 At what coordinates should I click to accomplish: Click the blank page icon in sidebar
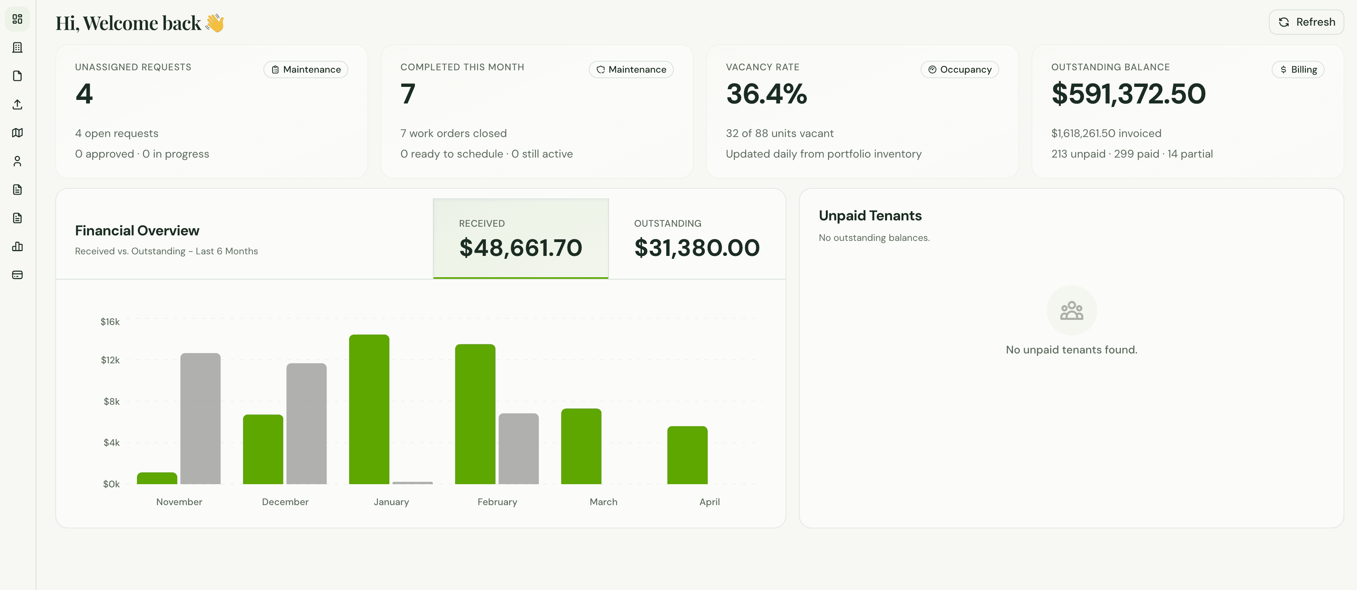[17, 75]
